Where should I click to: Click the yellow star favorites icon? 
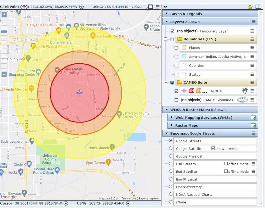[250, 7]
